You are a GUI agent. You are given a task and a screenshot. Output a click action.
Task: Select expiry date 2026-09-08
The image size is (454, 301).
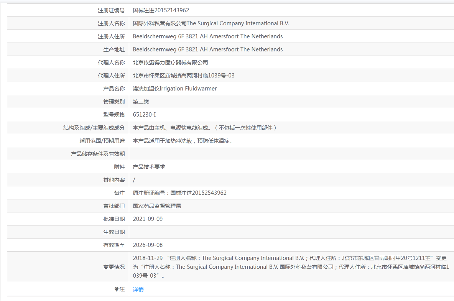148,245
